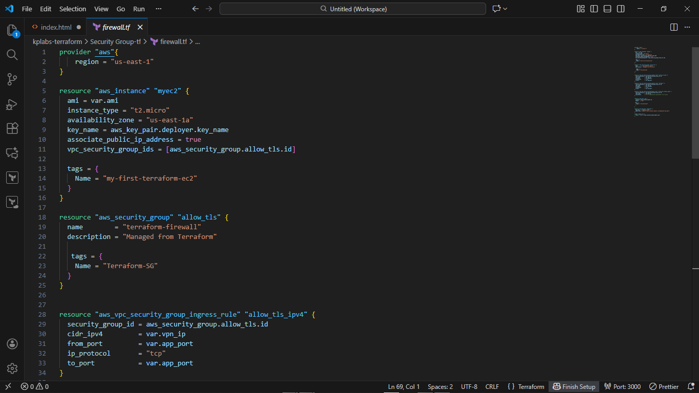Open the Run and Debug view

[x=12, y=104]
